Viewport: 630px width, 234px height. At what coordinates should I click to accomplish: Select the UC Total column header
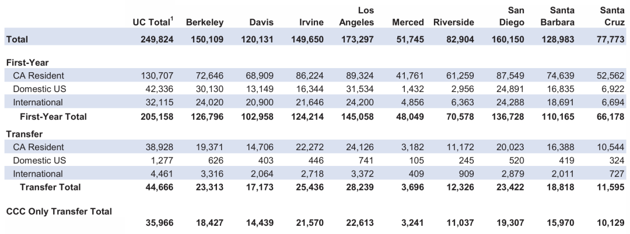[x=153, y=22]
